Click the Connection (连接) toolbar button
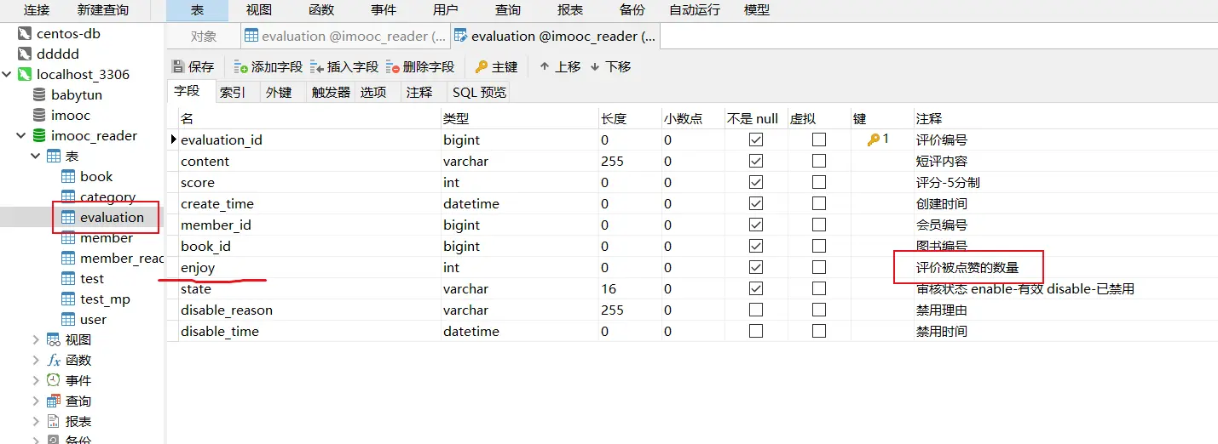 tap(36, 10)
